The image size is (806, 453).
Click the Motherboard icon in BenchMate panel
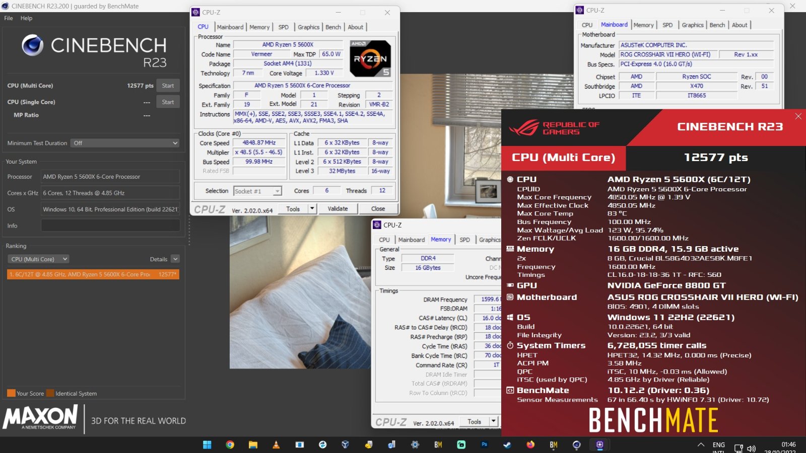(x=510, y=297)
